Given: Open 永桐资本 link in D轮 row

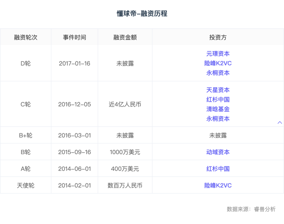Looking at the screenshot, I should click(x=218, y=73).
